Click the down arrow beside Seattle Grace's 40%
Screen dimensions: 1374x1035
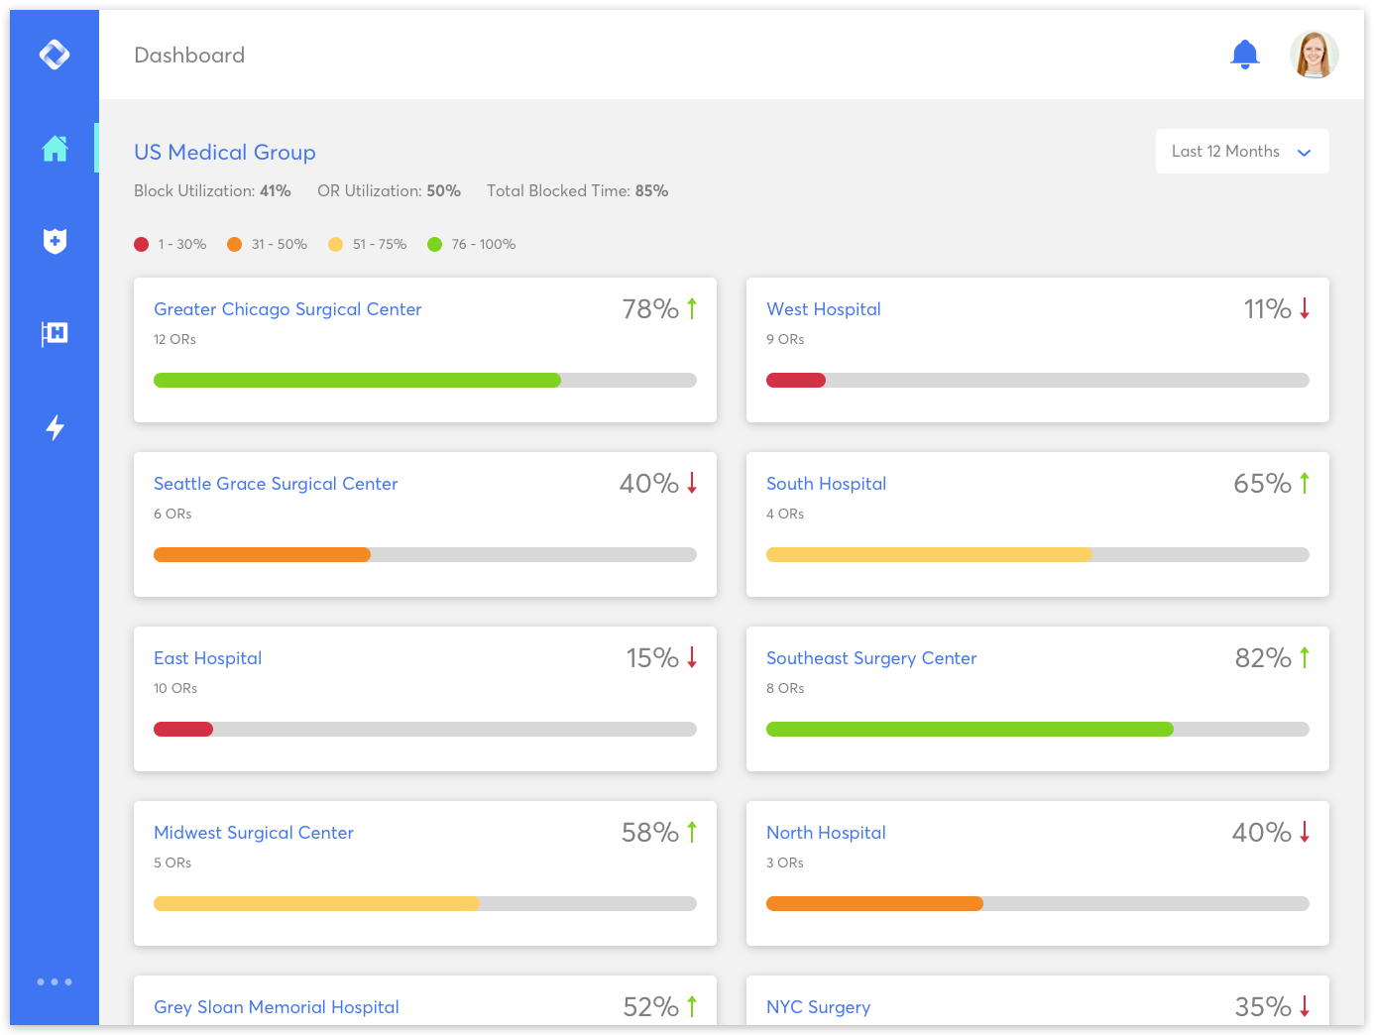pos(692,483)
